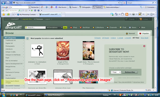Click the Favorites star icon
This screenshot has width=160, height=97.
pyautogui.click(x=4, y=14)
